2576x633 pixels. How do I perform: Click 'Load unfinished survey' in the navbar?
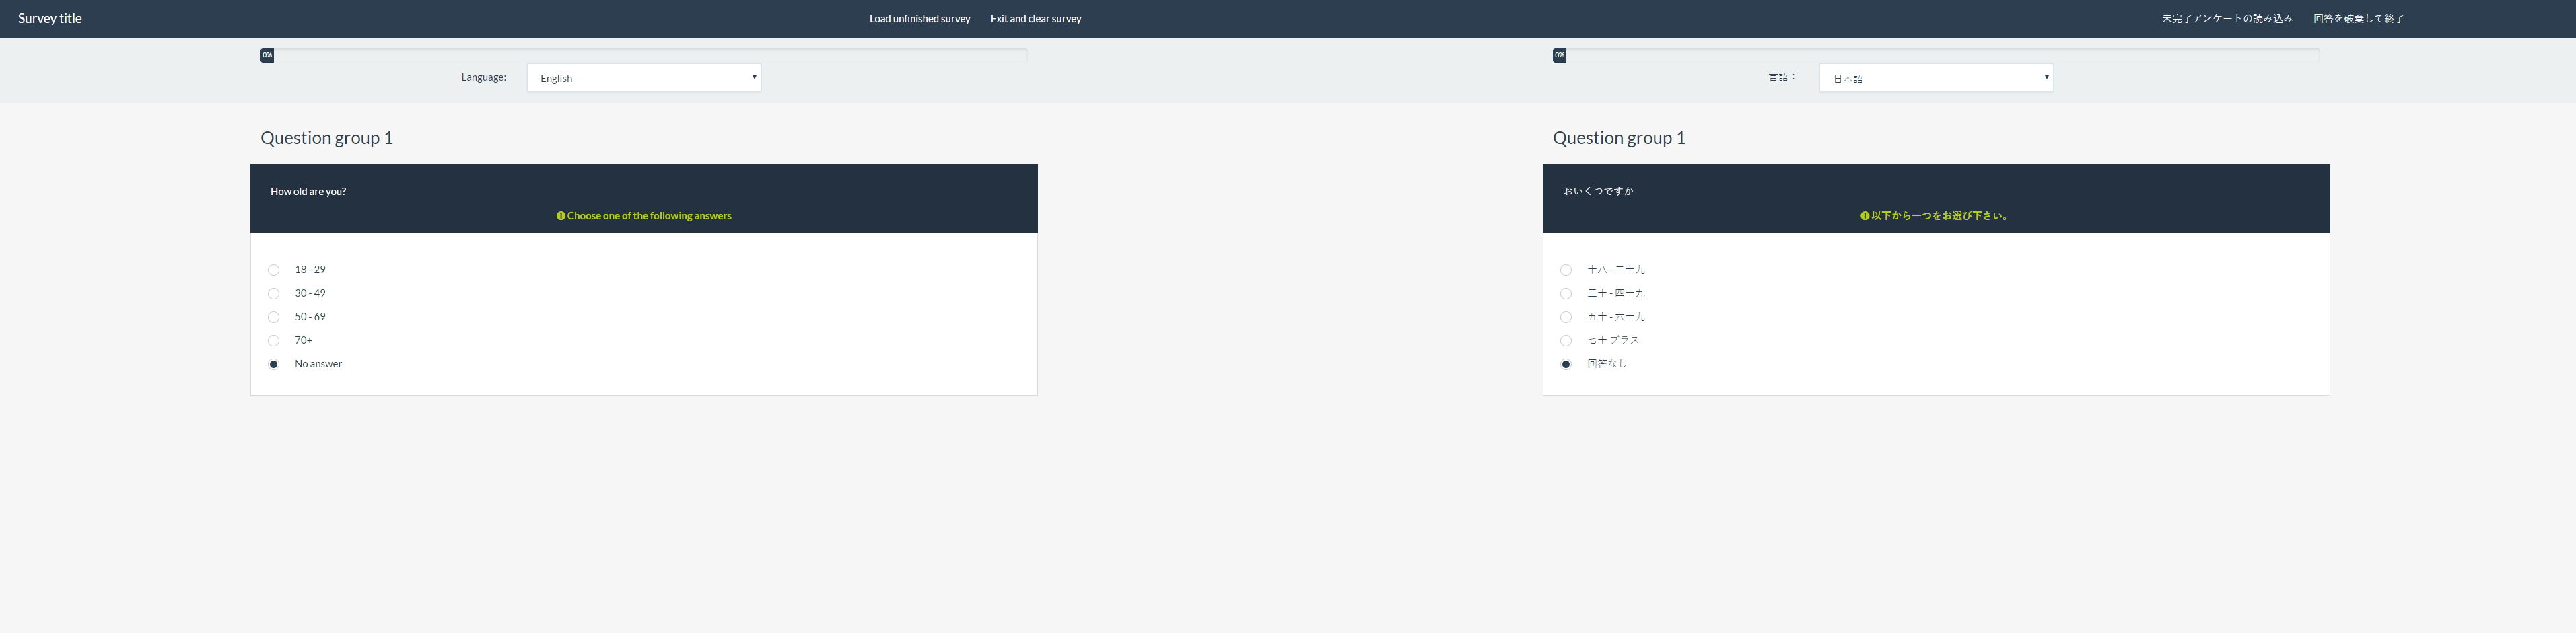[919, 19]
